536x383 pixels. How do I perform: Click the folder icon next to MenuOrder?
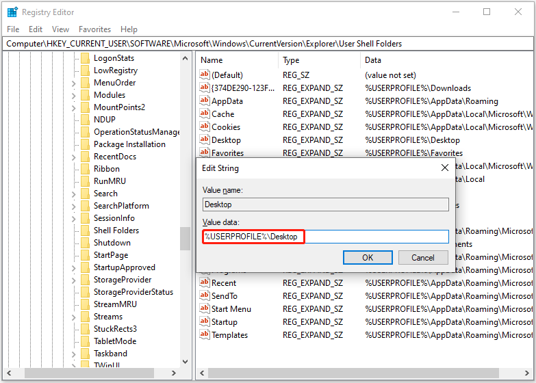pos(85,83)
